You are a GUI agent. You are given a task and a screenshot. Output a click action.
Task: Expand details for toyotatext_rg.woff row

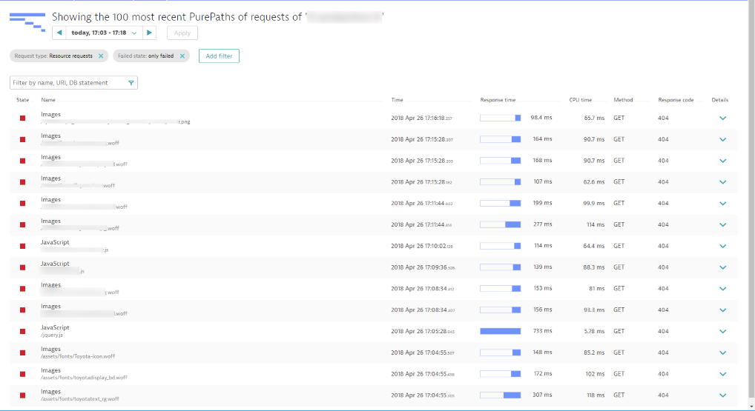point(722,395)
